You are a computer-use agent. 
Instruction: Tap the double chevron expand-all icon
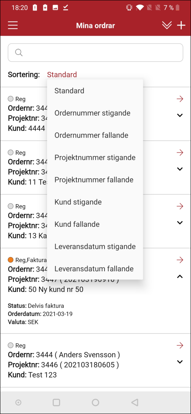coord(167,26)
